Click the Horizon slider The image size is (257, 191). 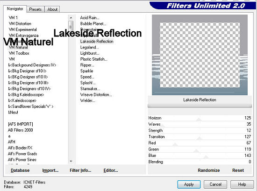click(199, 119)
